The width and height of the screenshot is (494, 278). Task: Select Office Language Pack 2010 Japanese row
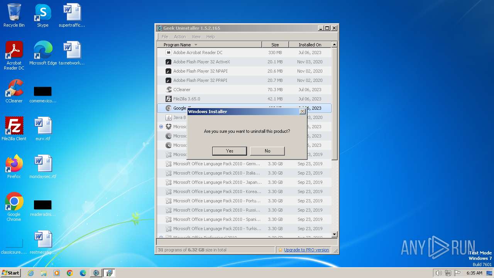point(244,182)
